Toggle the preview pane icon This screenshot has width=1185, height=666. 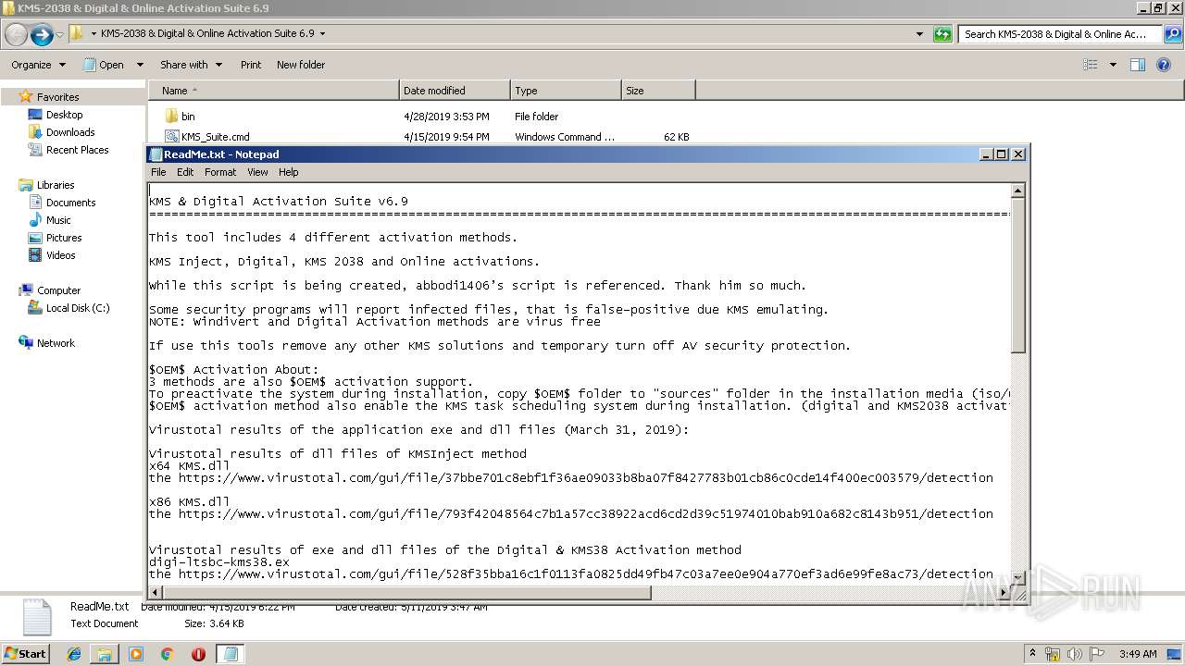pos(1138,65)
